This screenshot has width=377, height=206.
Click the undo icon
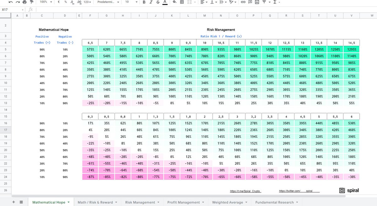11,2
